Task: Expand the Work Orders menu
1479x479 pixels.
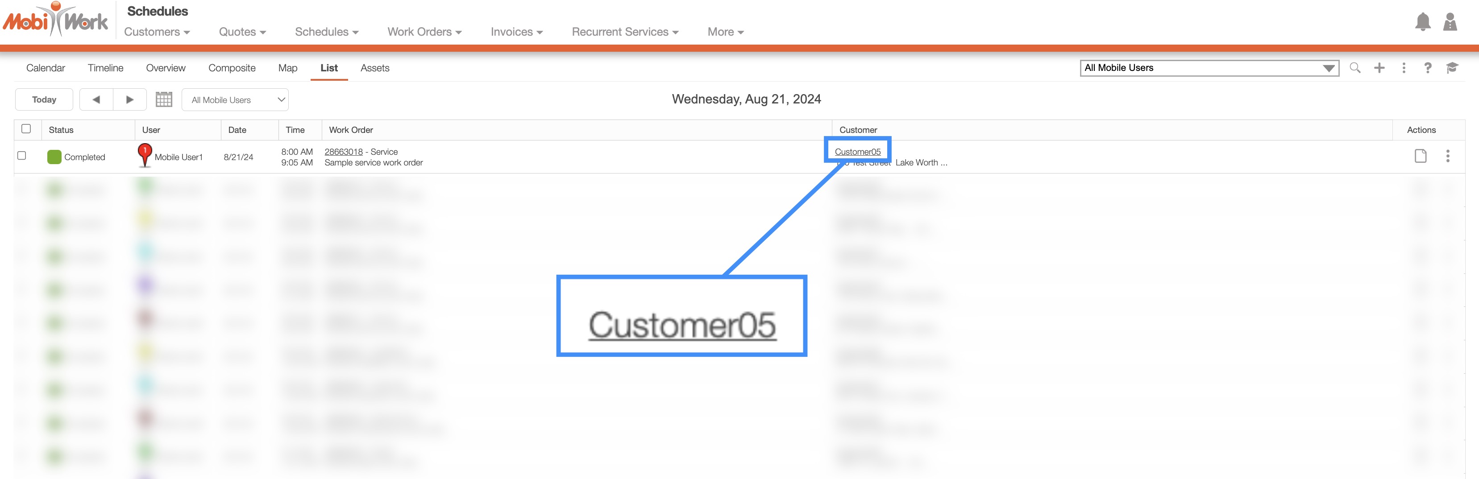Action: [x=424, y=32]
